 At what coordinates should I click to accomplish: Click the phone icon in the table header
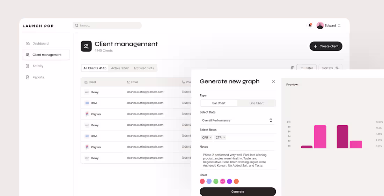[183, 82]
